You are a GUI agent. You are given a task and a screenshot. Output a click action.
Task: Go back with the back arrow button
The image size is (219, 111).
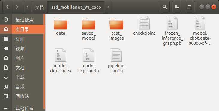coord(7,7)
